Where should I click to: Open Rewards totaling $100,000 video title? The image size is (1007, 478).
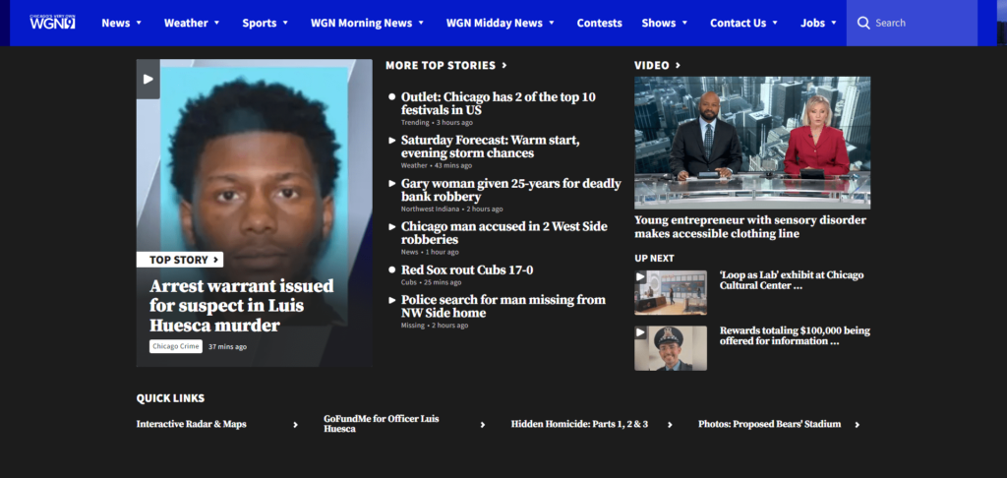tap(795, 335)
